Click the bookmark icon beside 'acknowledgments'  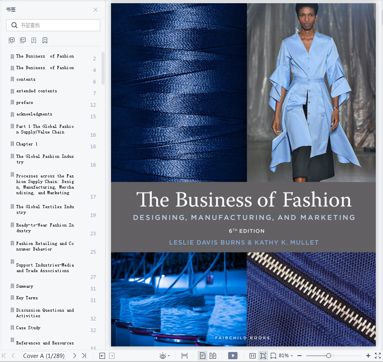tap(12, 114)
